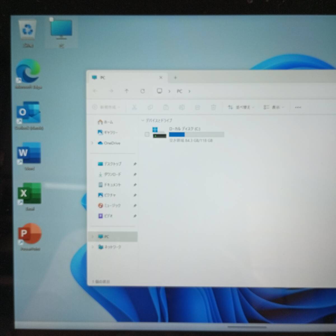Select the PC tab in File Explorer
This screenshot has width=336, height=336.
tap(127, 78)
